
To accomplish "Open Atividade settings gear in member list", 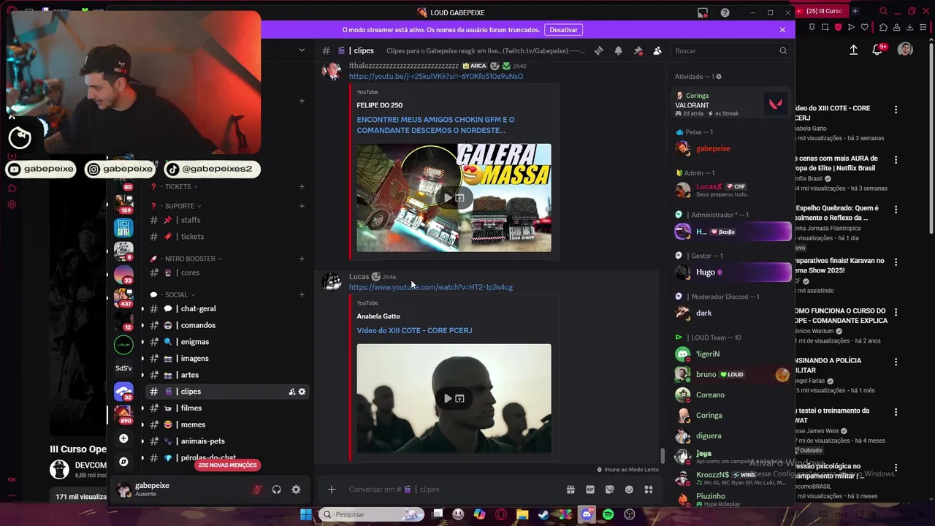I will pyautogui.click(x=719, y=77).
